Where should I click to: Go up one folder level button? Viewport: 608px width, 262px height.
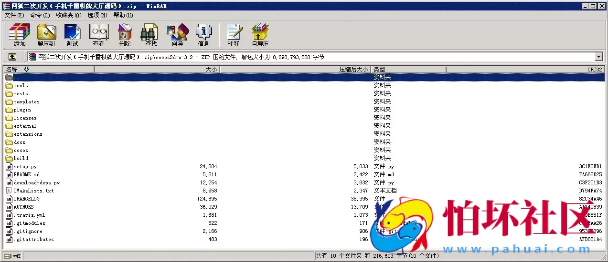click(12, 57)
